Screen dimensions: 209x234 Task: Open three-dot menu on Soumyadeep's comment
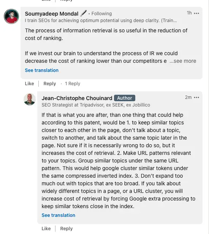[196, 13]
